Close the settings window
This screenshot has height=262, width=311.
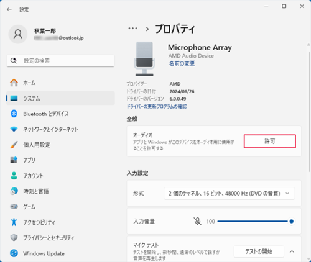pyautogui.click(x=302, y=6)
